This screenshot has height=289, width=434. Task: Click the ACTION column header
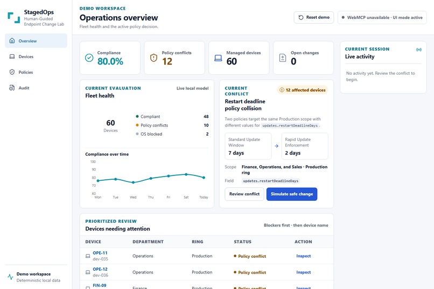(303, 242)
